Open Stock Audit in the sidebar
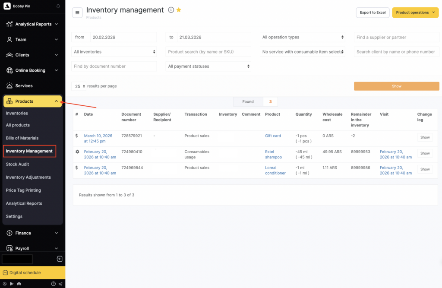442x288 pixels. 17,164
